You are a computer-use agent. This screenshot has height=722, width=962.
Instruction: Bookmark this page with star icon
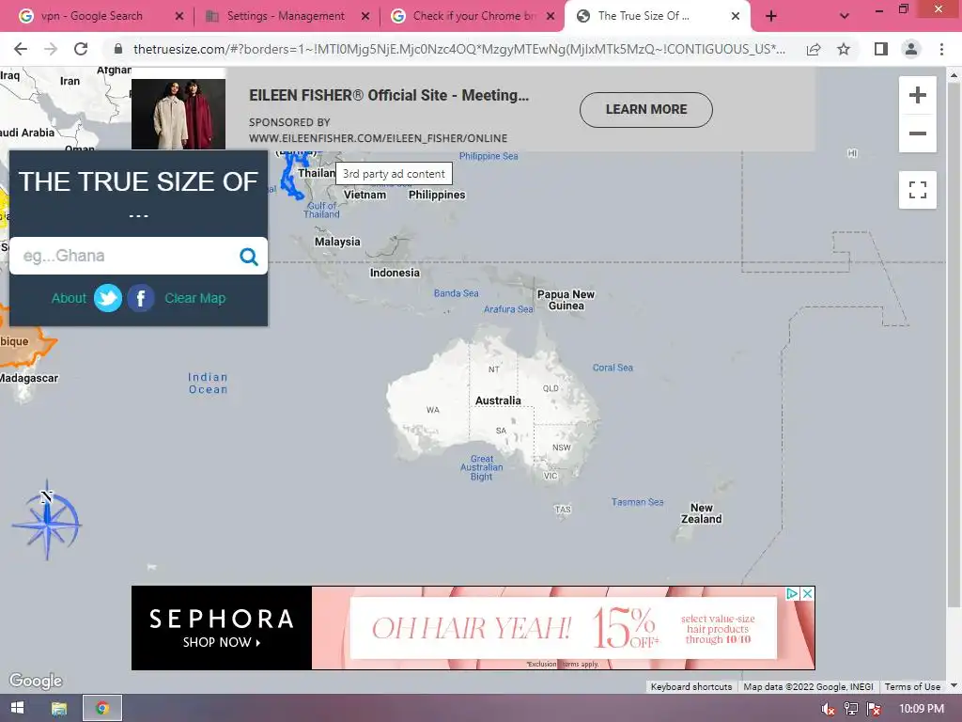pyautogui.click(x=844, y=49)
